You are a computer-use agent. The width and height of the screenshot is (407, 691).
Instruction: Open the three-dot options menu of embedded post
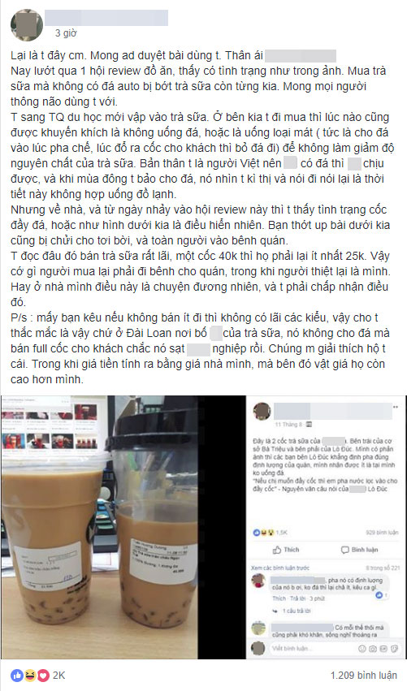click(x=396, y=407)
